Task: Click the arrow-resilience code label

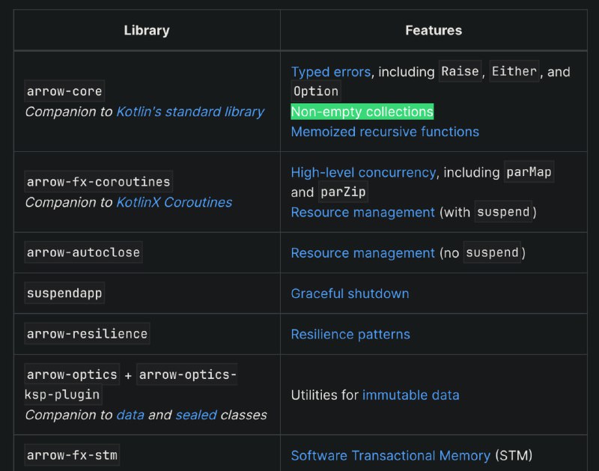Action: (x=87, y=333)
